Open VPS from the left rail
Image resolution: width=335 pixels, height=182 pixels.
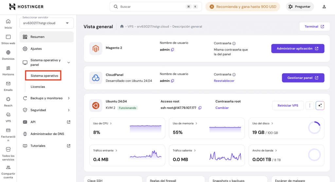click(8, 117)
